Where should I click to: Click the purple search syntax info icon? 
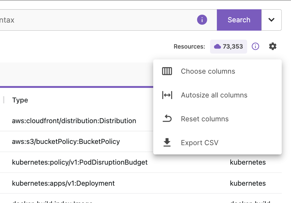pos(202,20)
